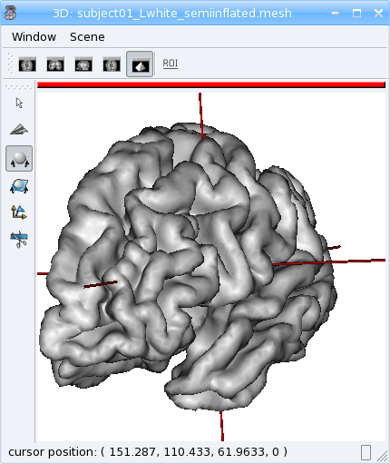
Task: Toggle the 3D view pyramid button
Action: coord(140,64)
